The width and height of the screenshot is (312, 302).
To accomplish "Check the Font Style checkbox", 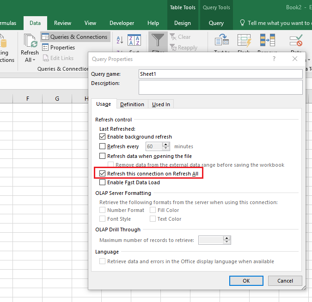I will (x=102, y=219).
